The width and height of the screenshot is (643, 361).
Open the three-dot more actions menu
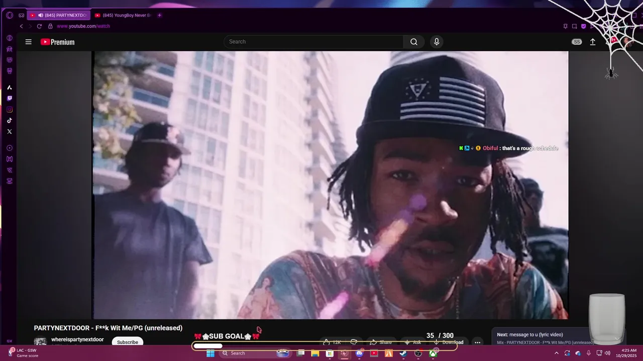pos(478,342)
